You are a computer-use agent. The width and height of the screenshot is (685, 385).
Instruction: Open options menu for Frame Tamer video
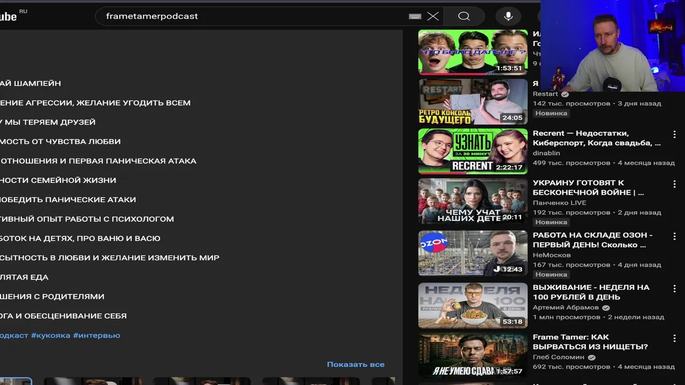point(674,338)
